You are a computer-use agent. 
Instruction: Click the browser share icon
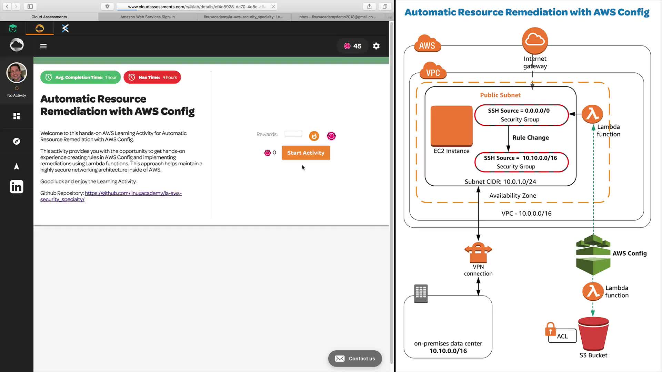(369, 7)
